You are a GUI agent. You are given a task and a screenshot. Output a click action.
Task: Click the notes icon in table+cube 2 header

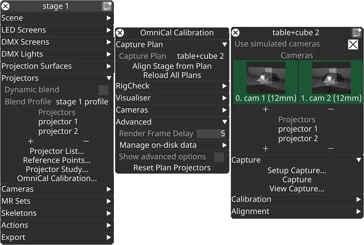point(357,32)
